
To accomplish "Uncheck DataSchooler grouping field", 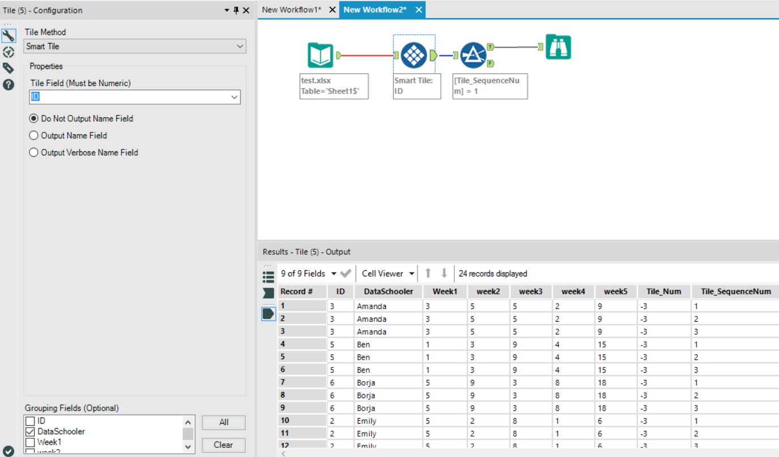I will [x=31, y=432].
